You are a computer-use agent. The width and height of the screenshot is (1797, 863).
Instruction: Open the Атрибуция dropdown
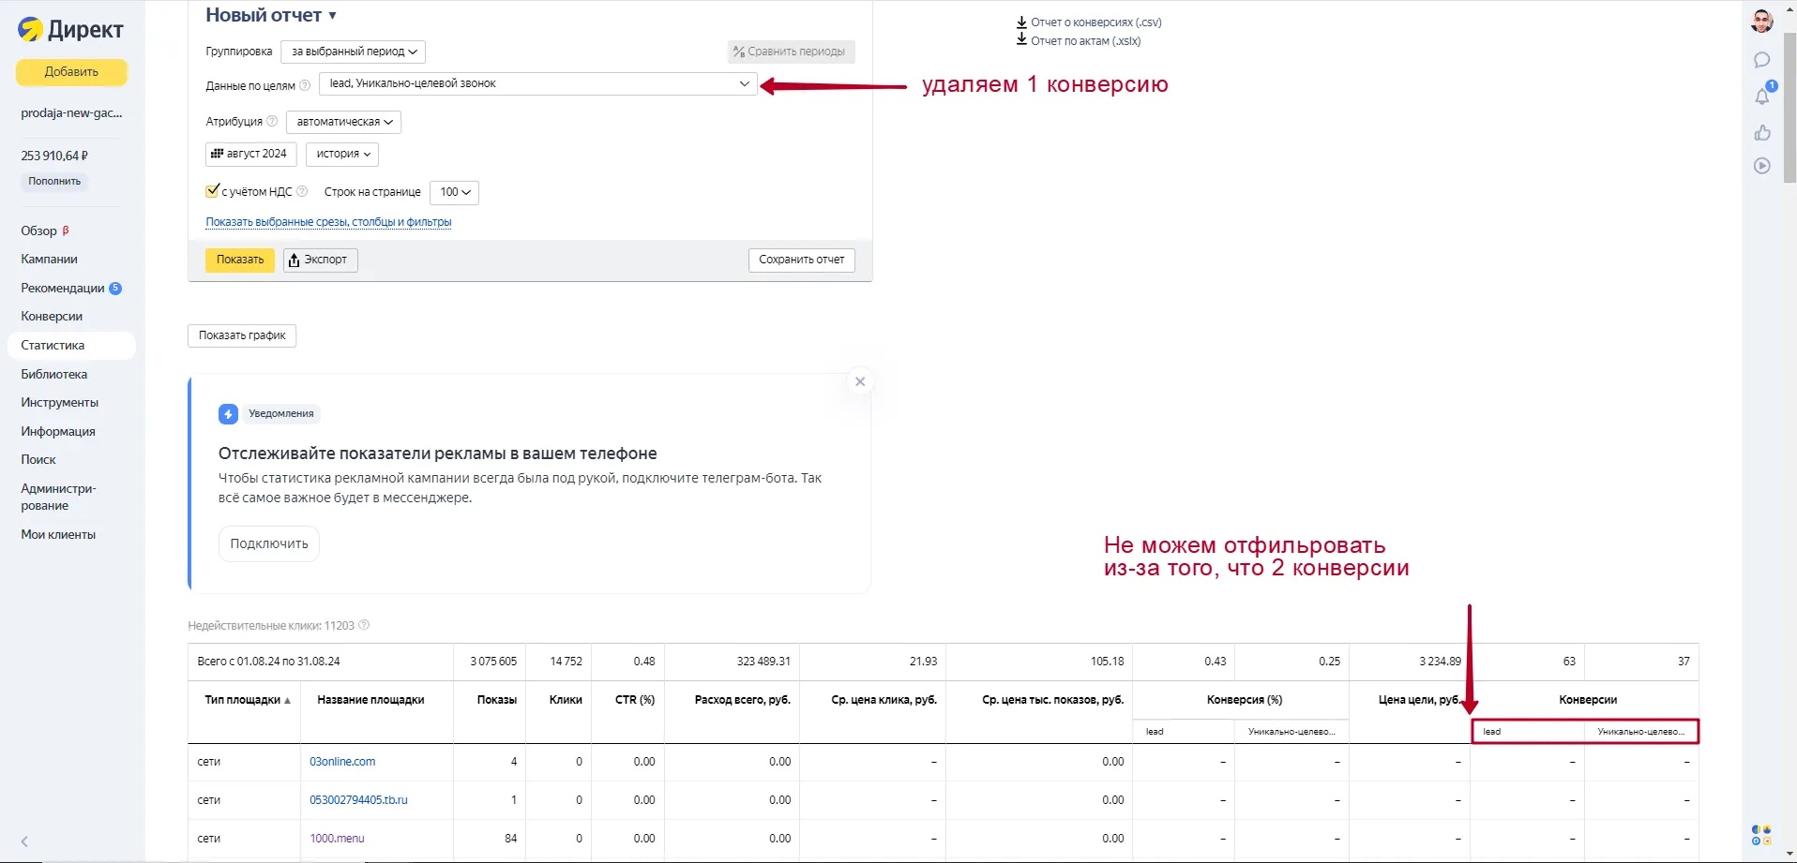pyautogui.click(x=343, y=122)
